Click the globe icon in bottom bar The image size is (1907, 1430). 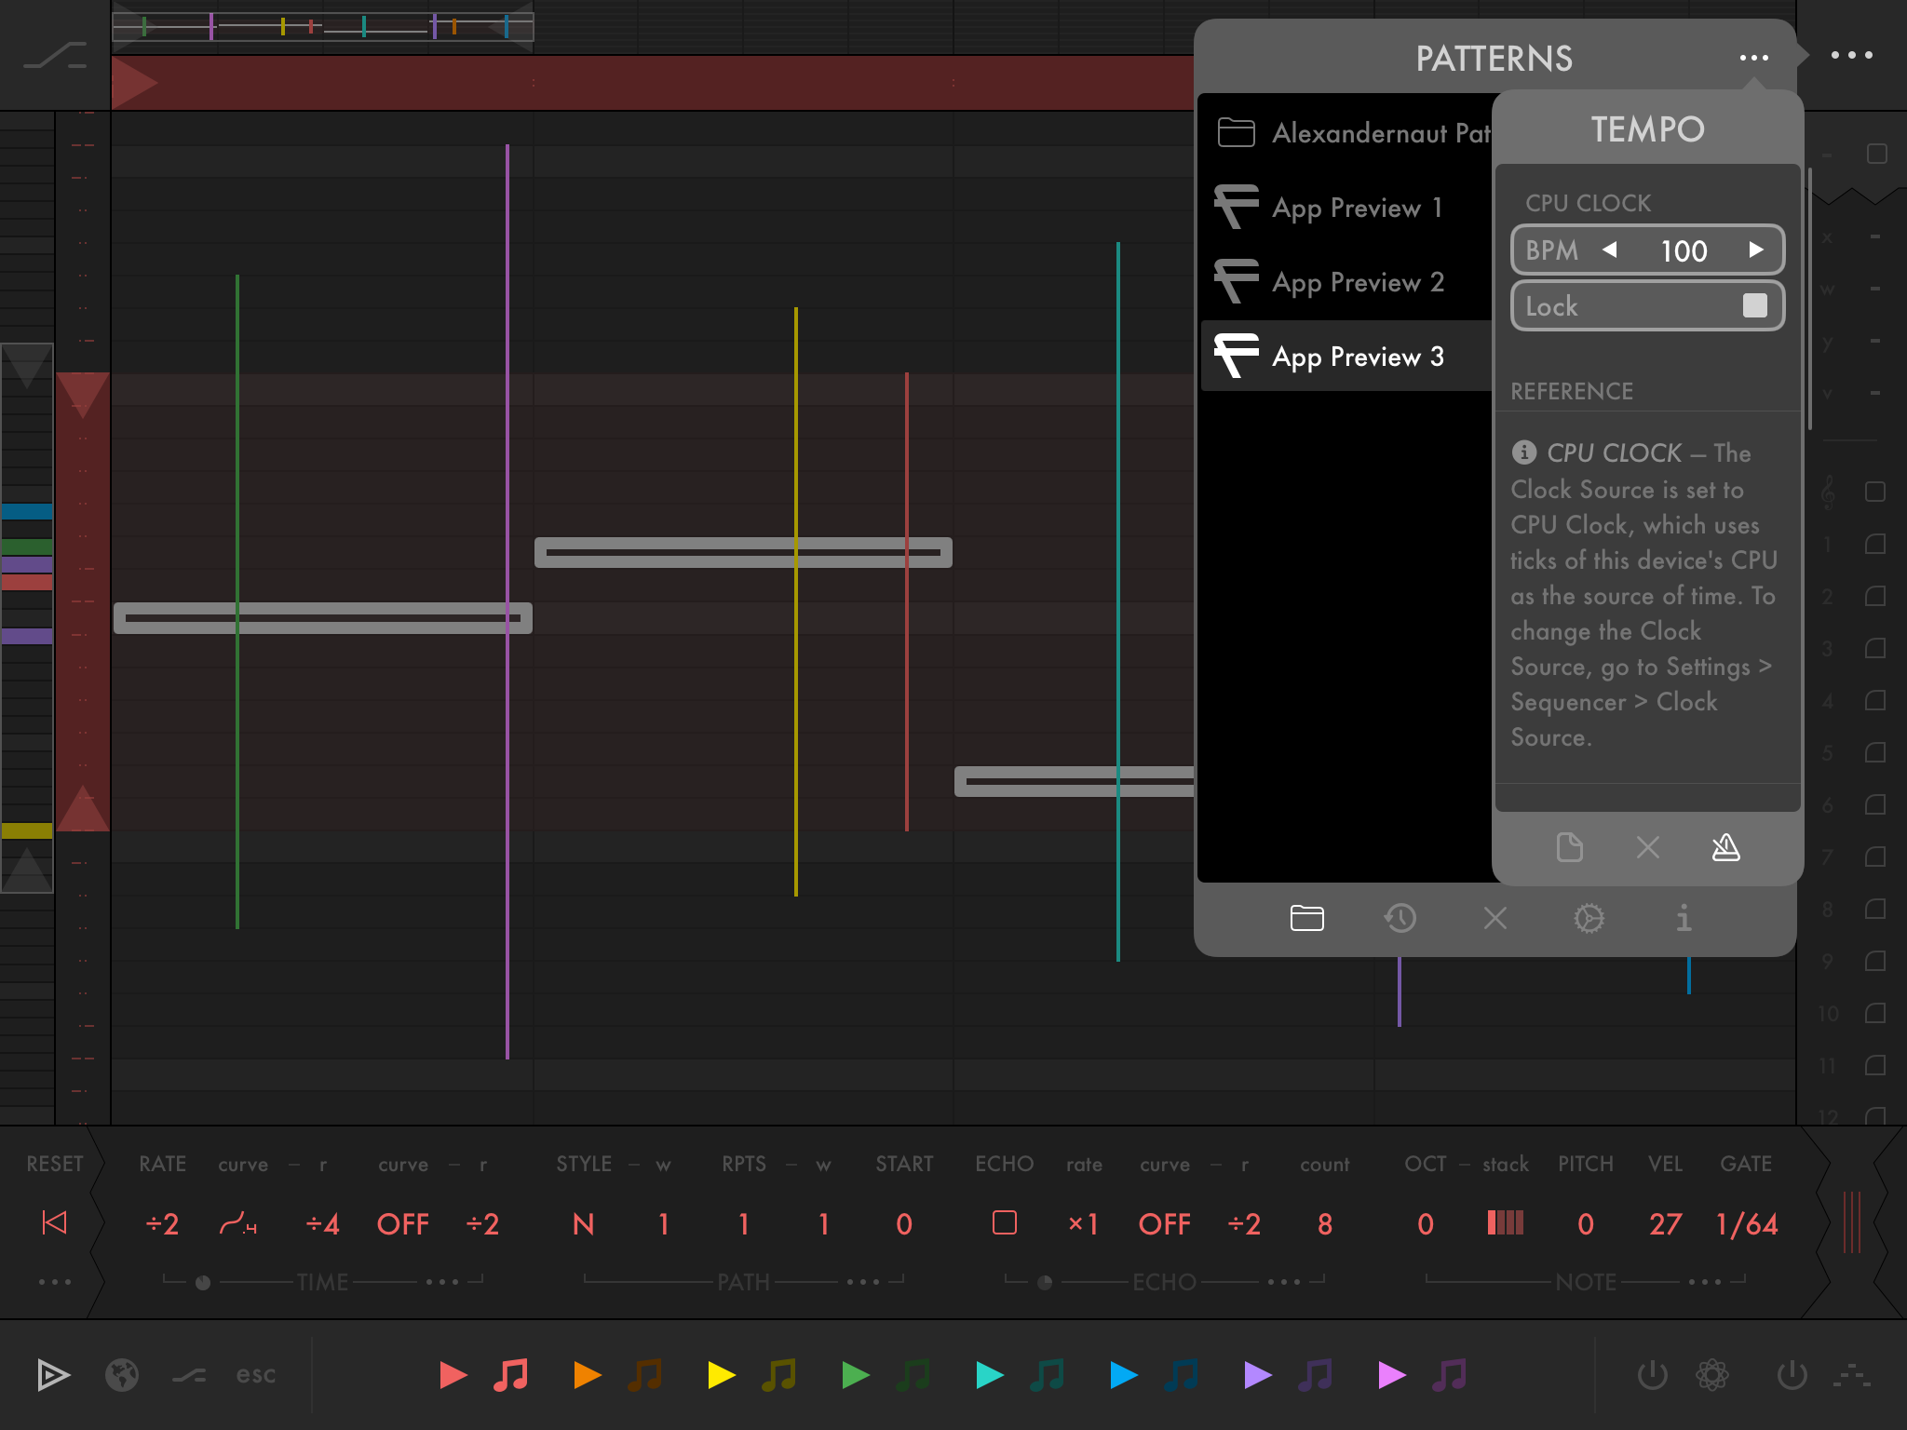(122, 1374)
